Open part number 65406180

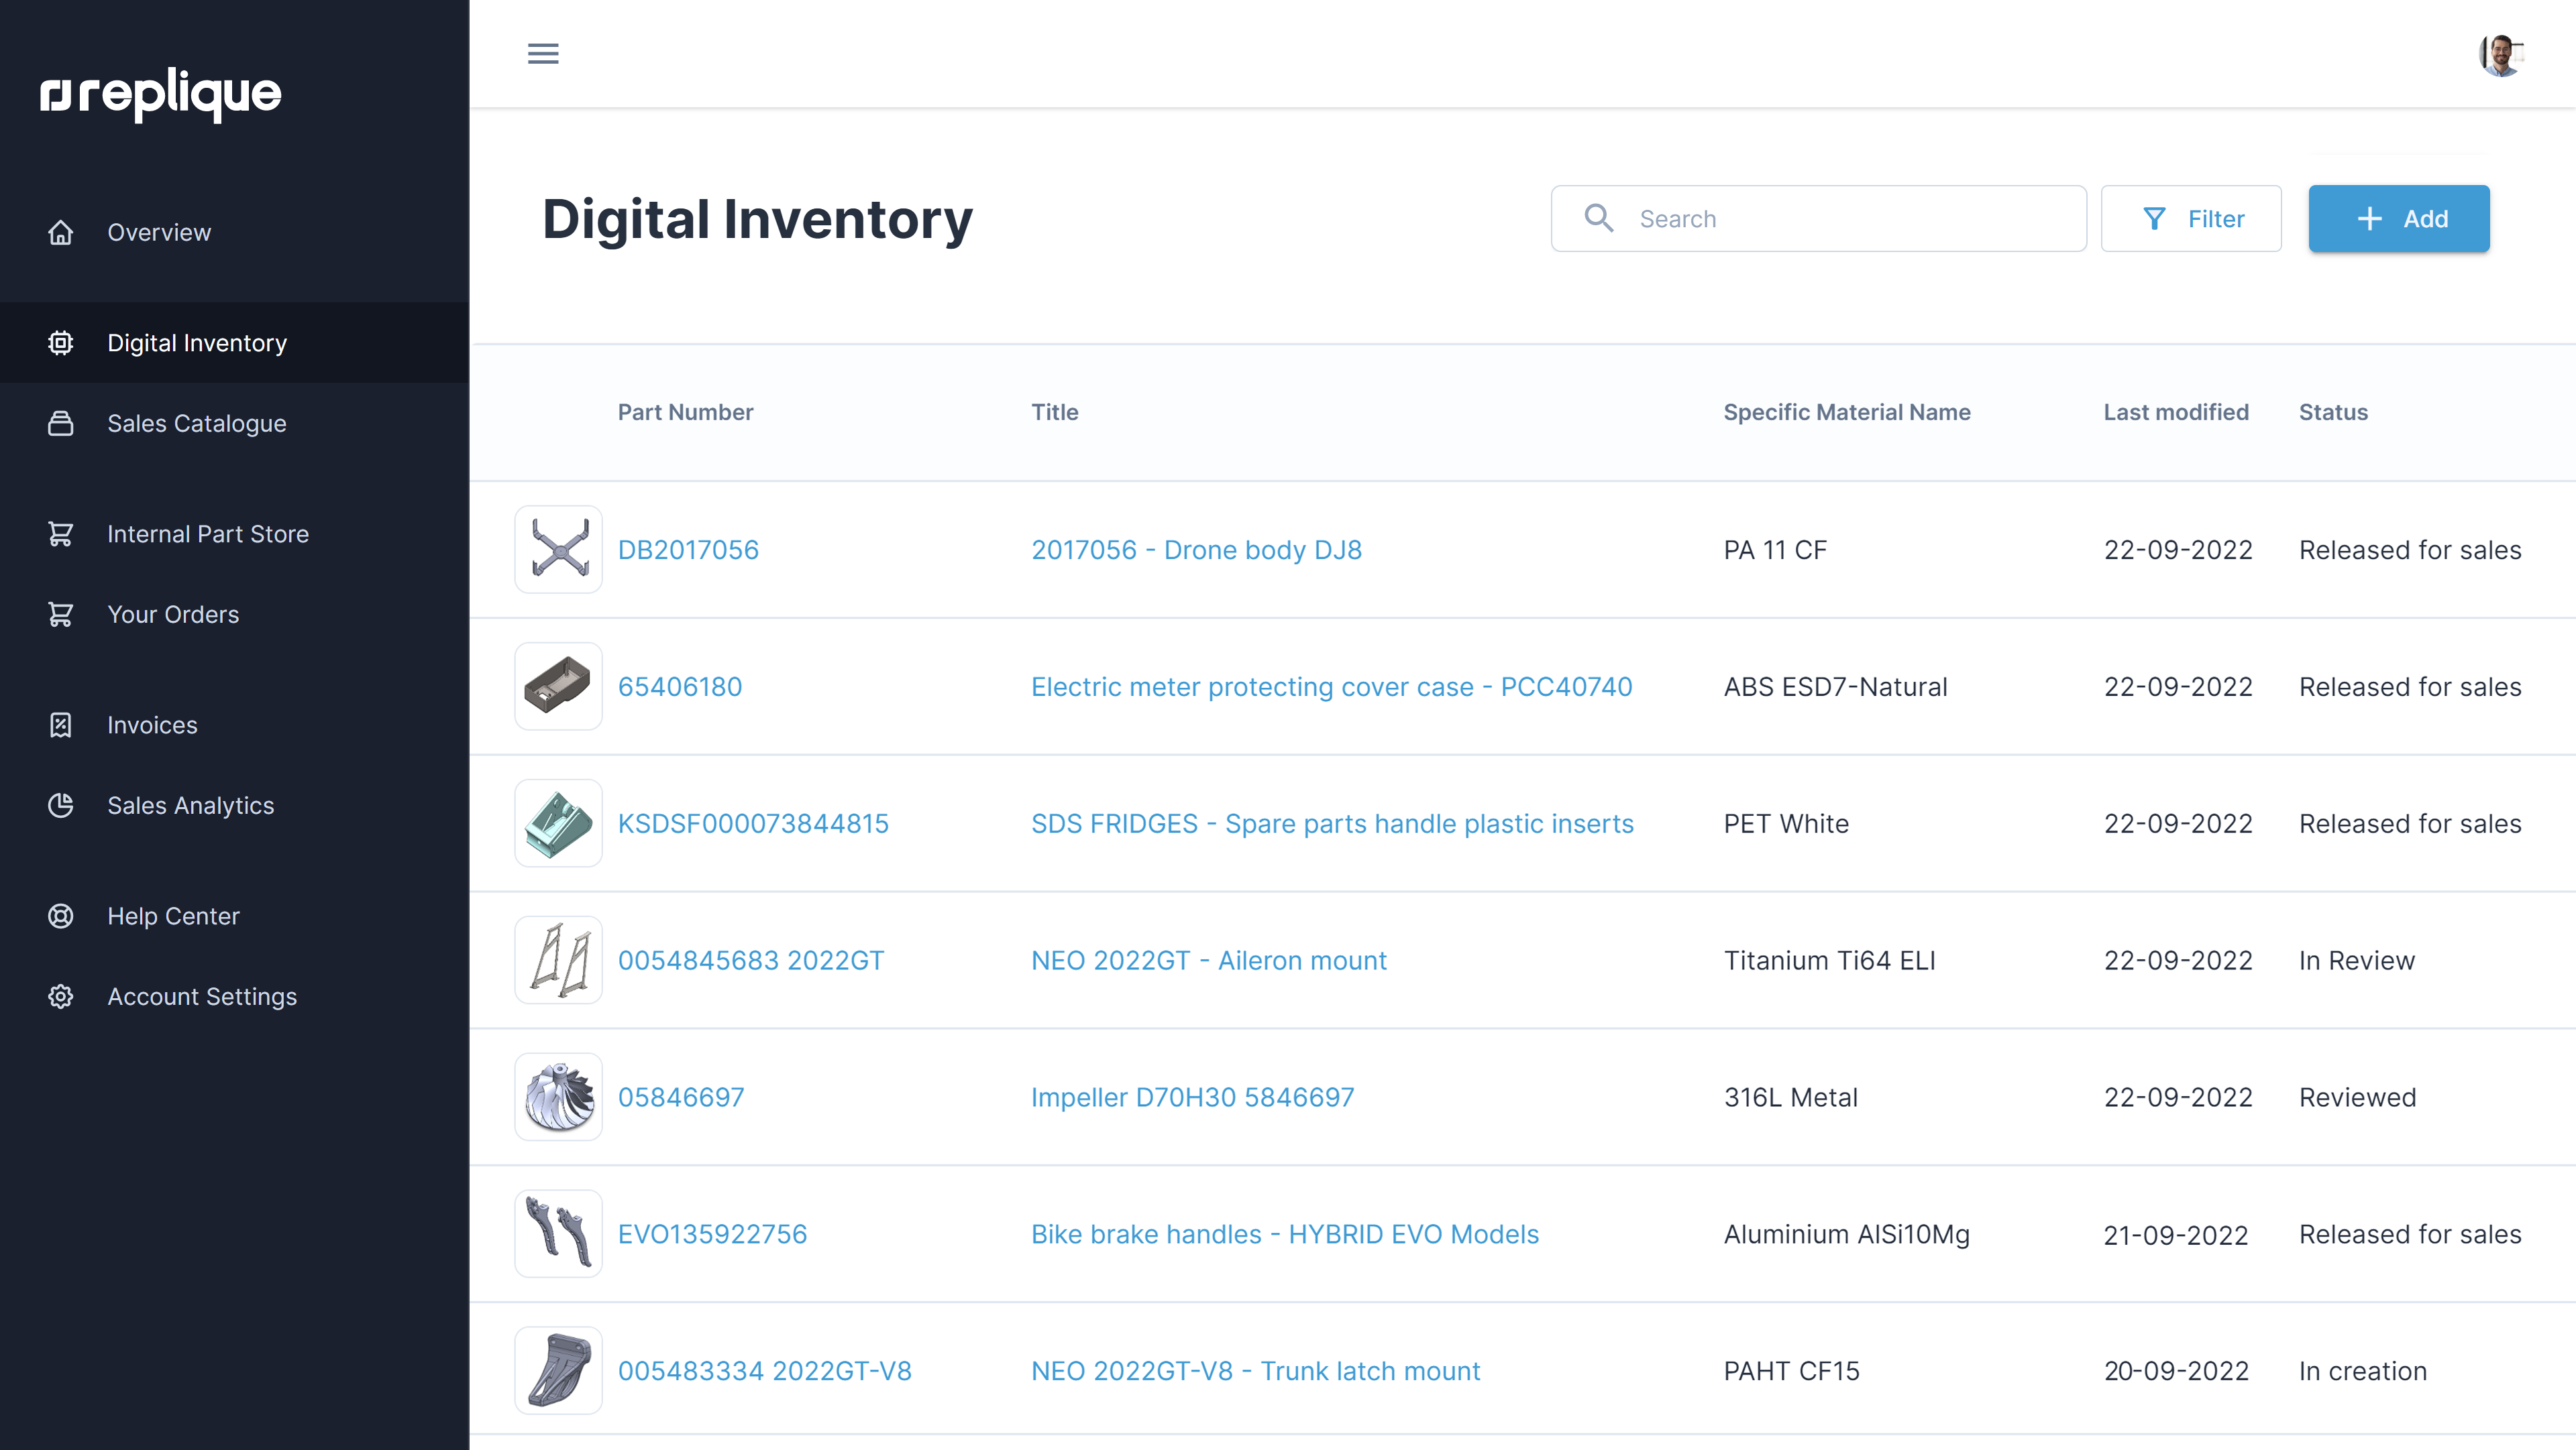pyautogui.click(x=680, y=686)
